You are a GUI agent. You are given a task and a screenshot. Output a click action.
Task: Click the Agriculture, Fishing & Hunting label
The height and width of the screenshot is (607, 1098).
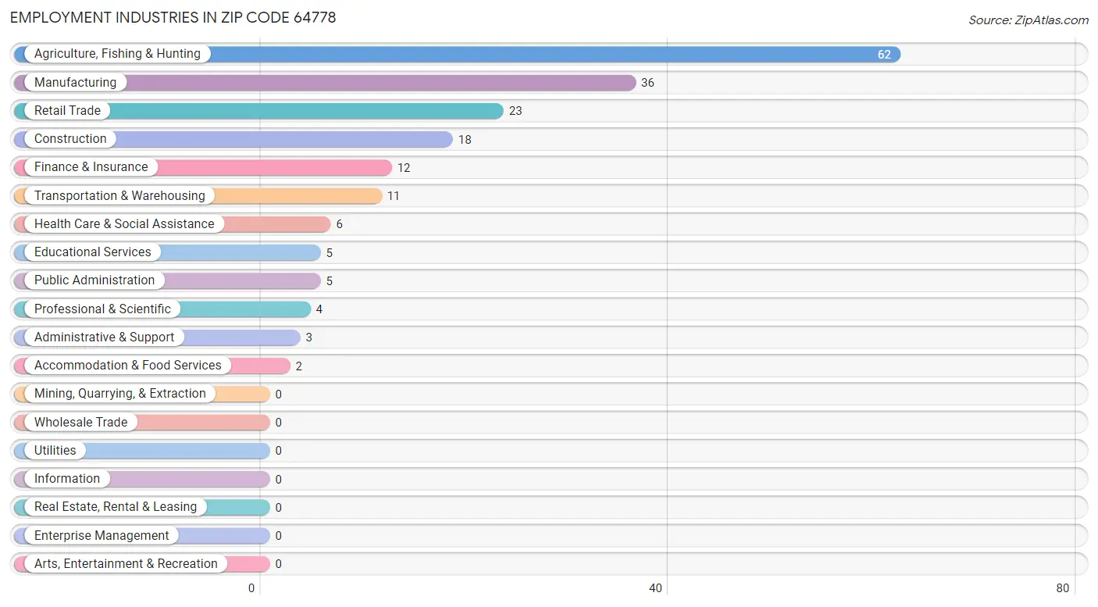pos(117,54)
